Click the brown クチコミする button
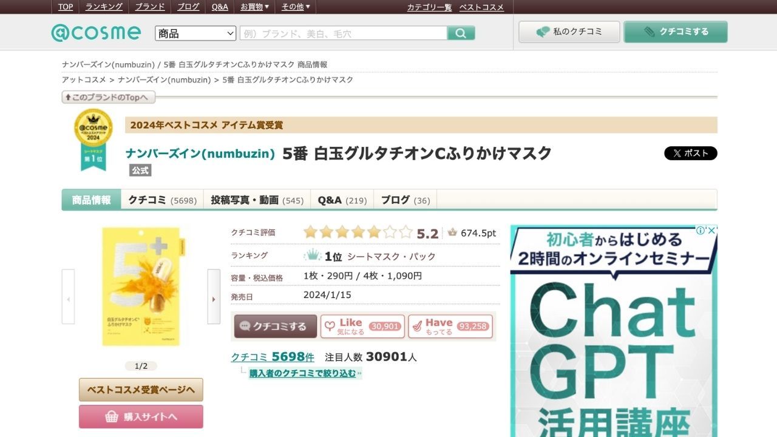Screen dimensions: 777x437 click(276, 326)
